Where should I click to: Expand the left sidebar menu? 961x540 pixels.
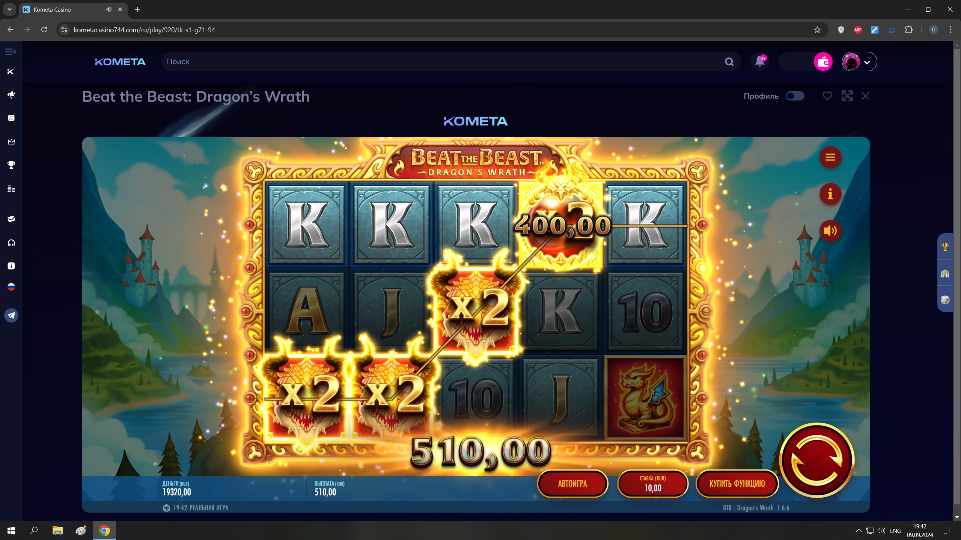point(11,51)
